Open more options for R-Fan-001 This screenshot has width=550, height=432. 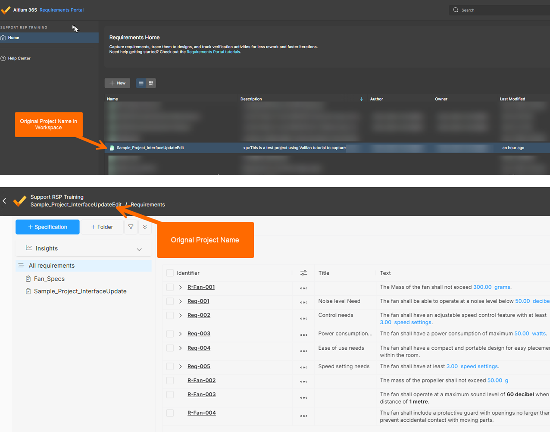coord(304,288)
